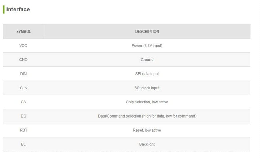Select the DIN symbol cell
The image size is (260, 160).
pyautogui.click(x=23, y=74)
